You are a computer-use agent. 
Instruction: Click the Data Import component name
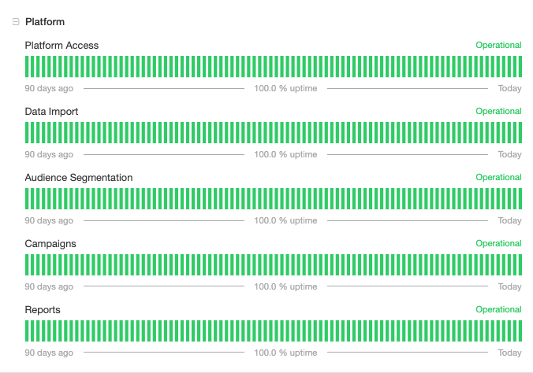click(x=51, y=111)
